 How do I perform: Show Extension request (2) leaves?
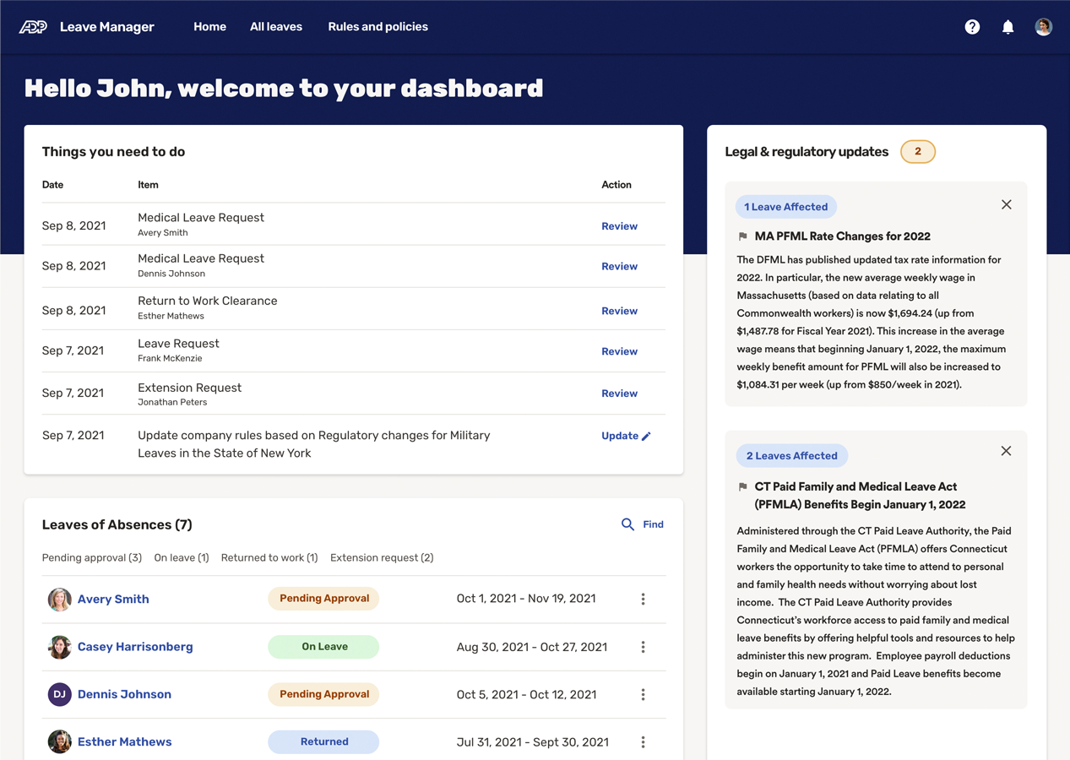382,557
